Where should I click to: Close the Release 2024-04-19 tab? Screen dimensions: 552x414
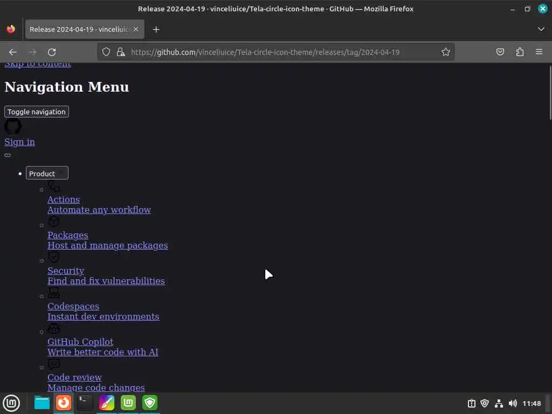click(x=136, y=29)
